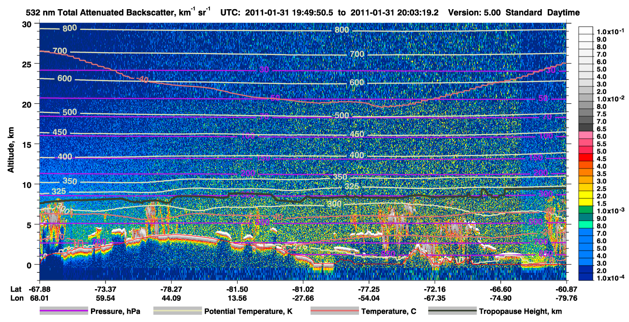
Task: Click the longitude value '-54.04'
Action: click(369, 298)
